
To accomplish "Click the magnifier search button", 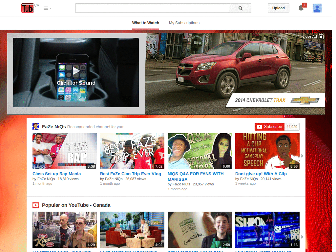I will click(241, 8).
